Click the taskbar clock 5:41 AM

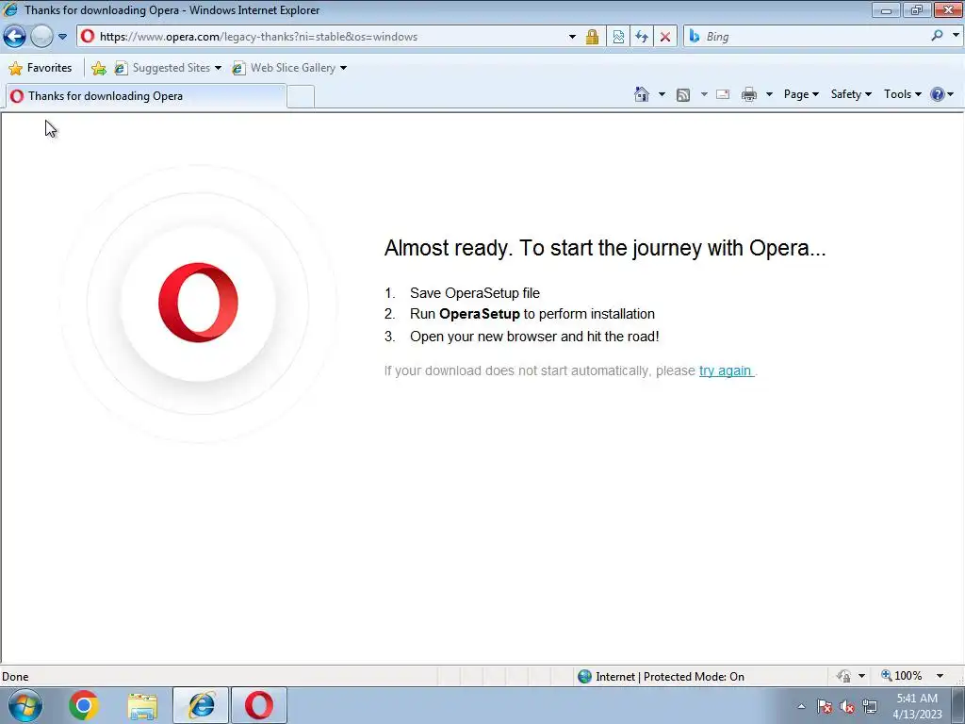917,699
